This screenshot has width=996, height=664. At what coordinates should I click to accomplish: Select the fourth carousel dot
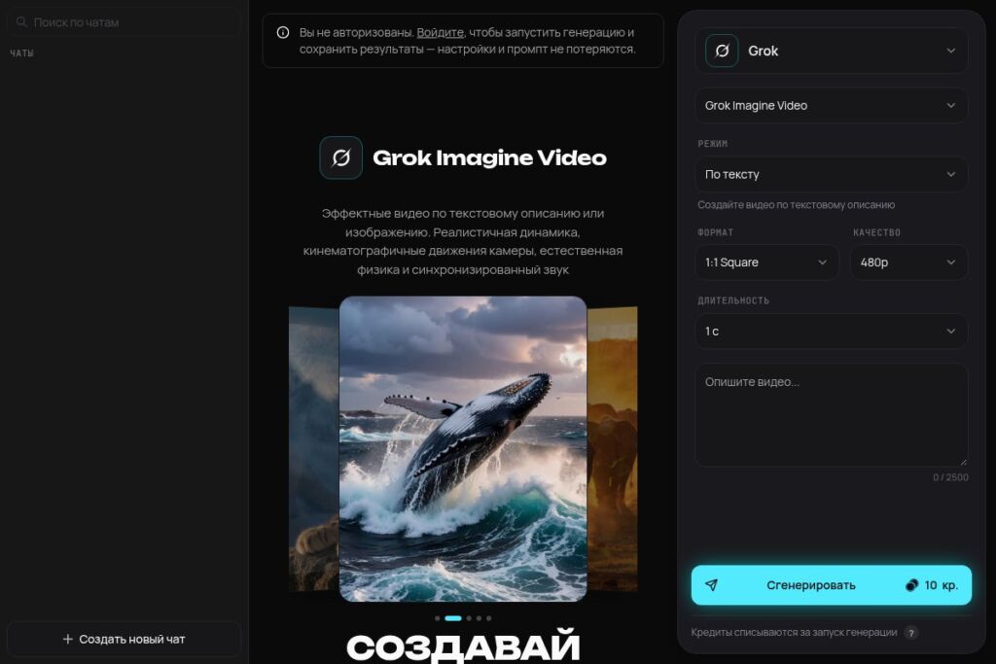(479, 618)
